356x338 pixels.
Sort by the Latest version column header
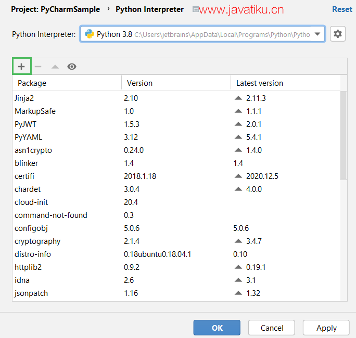click(x=286, y=83)
